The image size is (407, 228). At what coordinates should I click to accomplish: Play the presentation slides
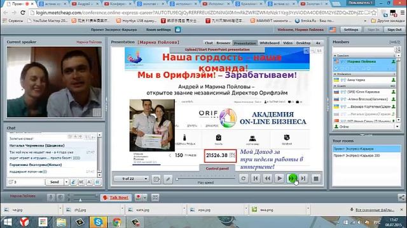click(x=280, y=179)
